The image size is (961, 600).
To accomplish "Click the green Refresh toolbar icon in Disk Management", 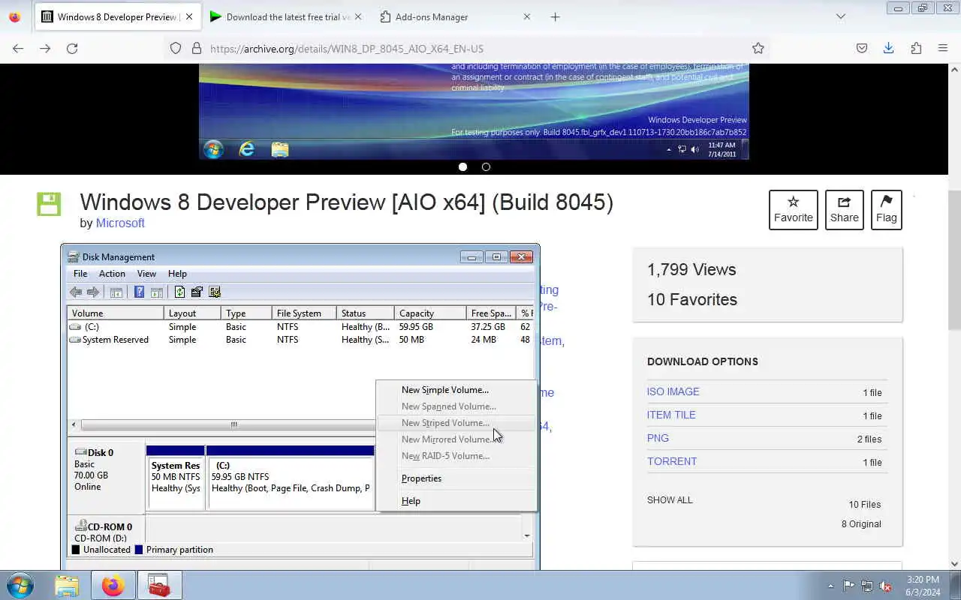I will [179, 292].
